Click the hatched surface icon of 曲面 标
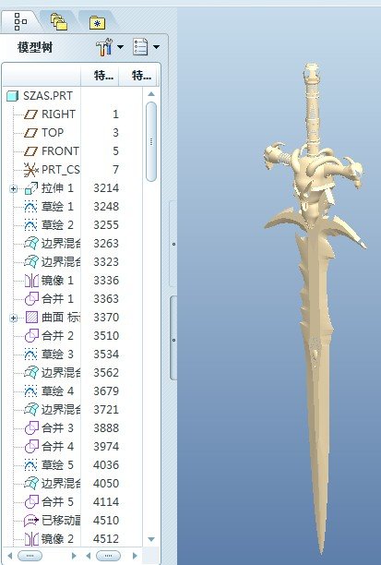The image size is (381, 565). tap(31, 318)
